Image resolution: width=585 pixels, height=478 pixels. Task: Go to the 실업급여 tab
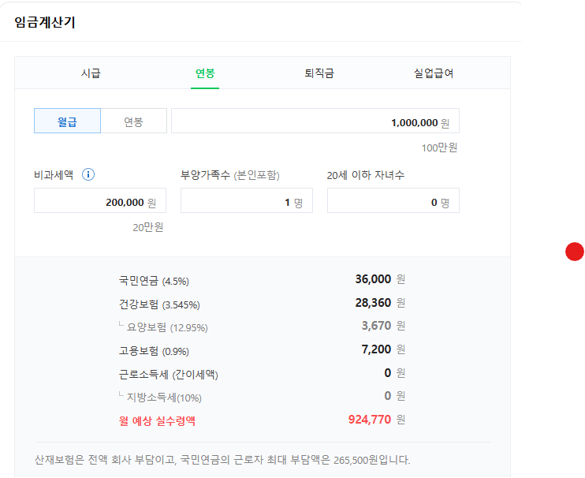coord(434,73)
